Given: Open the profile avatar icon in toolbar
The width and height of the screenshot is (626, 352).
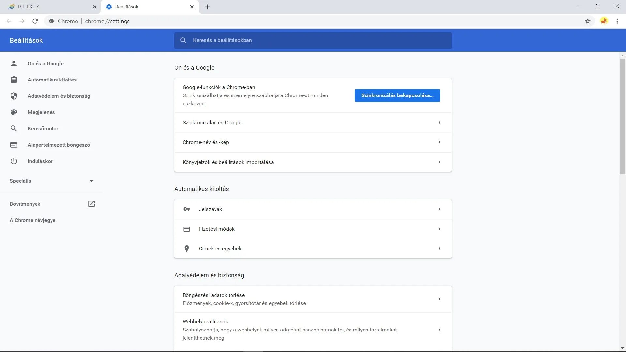Looking at the screenshot, I should tap(604, 21).
